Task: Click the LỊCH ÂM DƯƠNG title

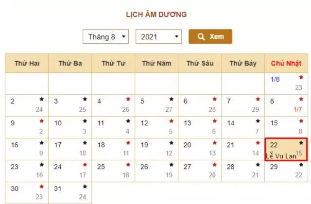Action: click(x=156, y=15)
